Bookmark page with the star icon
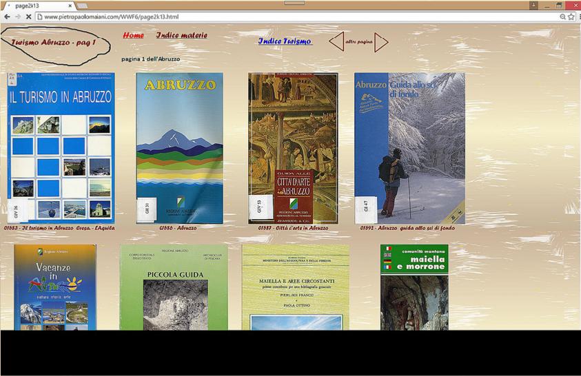The width and height of the screenshot is (581, 376). 571,17
